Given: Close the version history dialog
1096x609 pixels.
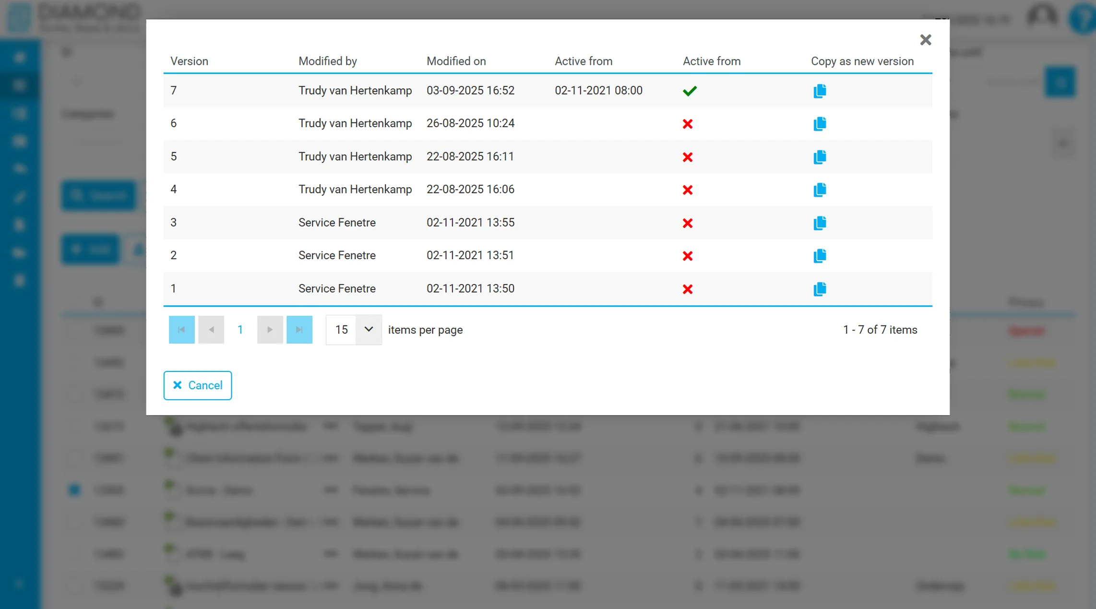Looking at the screenshot, I should [926, 40].
